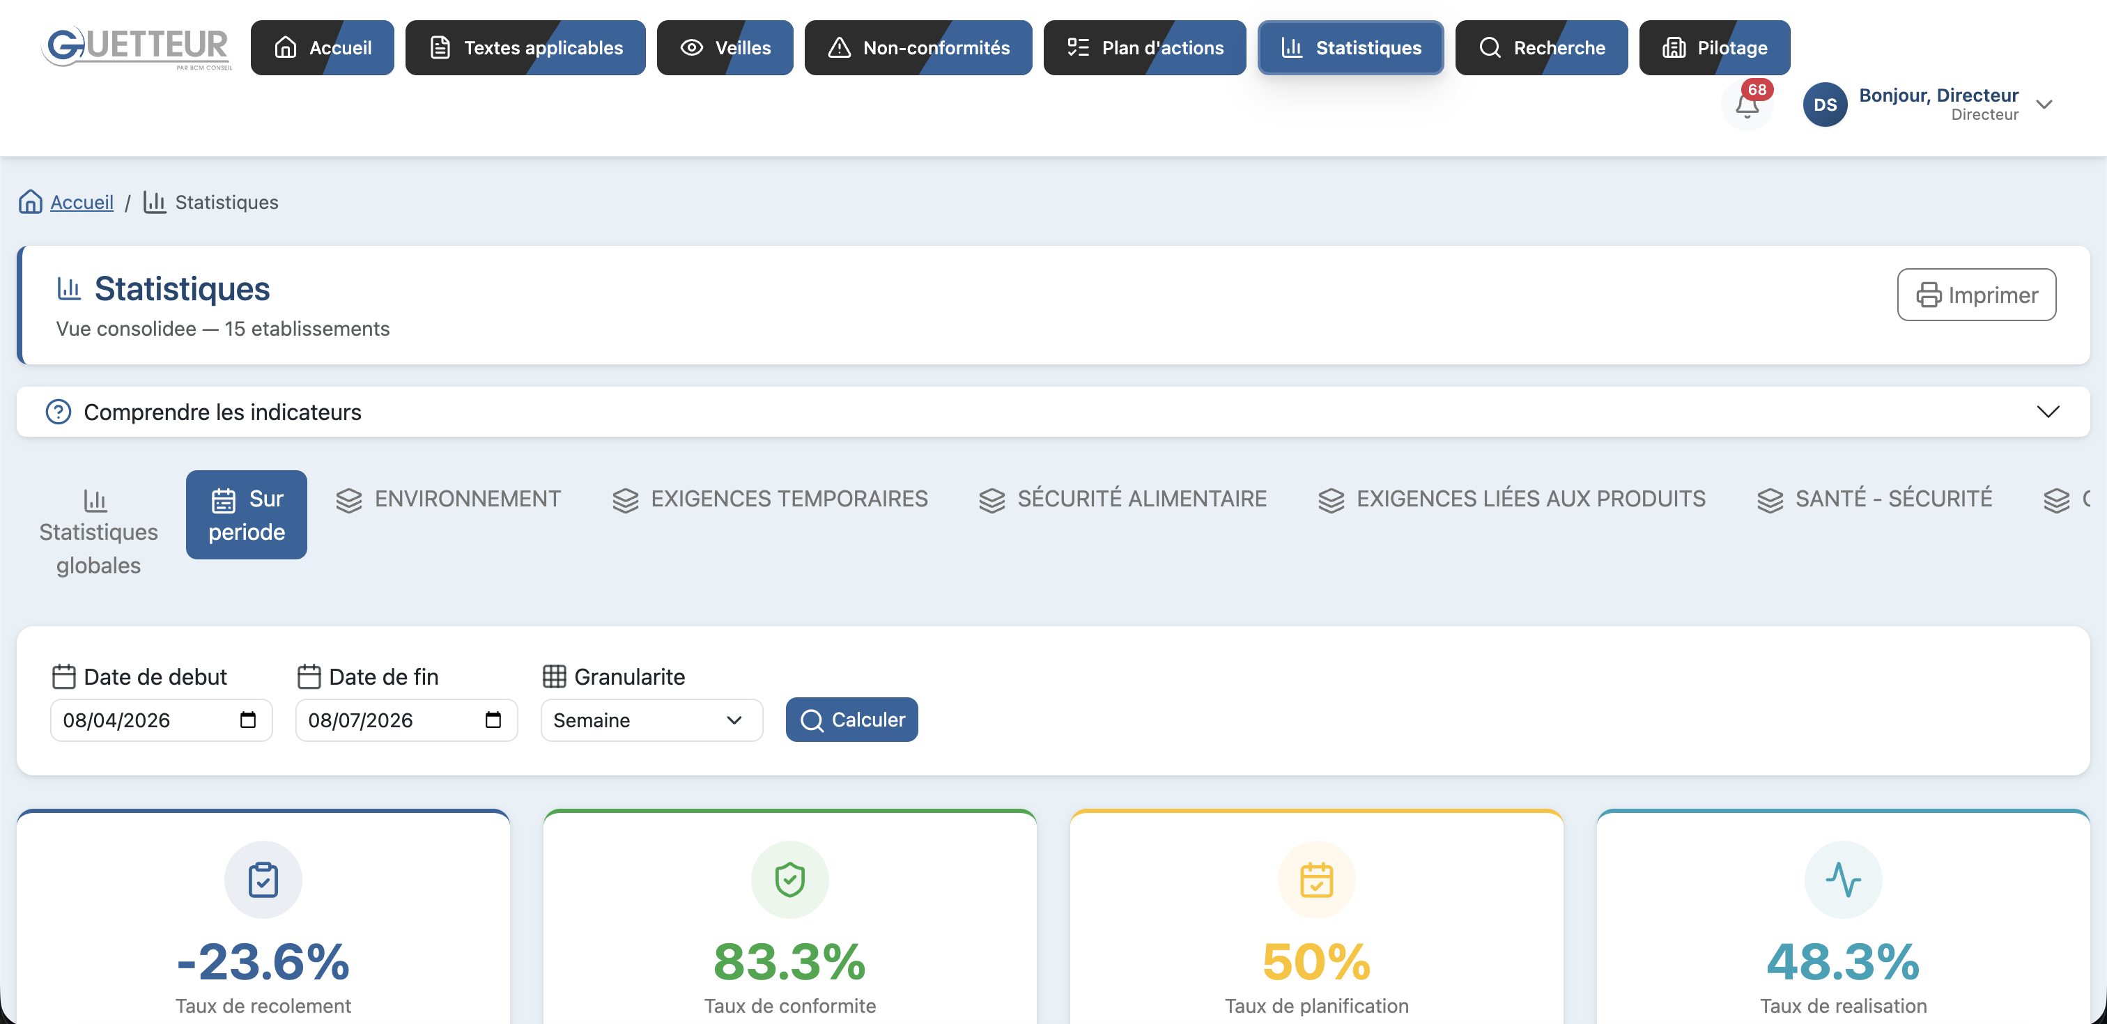Click the 50% planification value

(x=1317, y=961)
